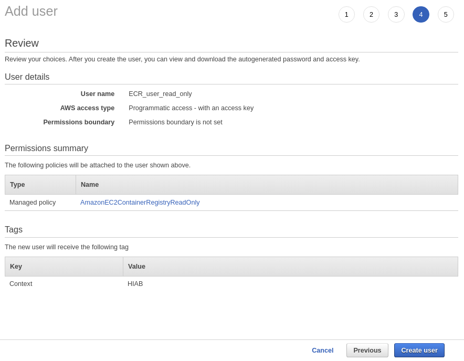Click the Previous button
464x361 pixels.
click(367, 350)
